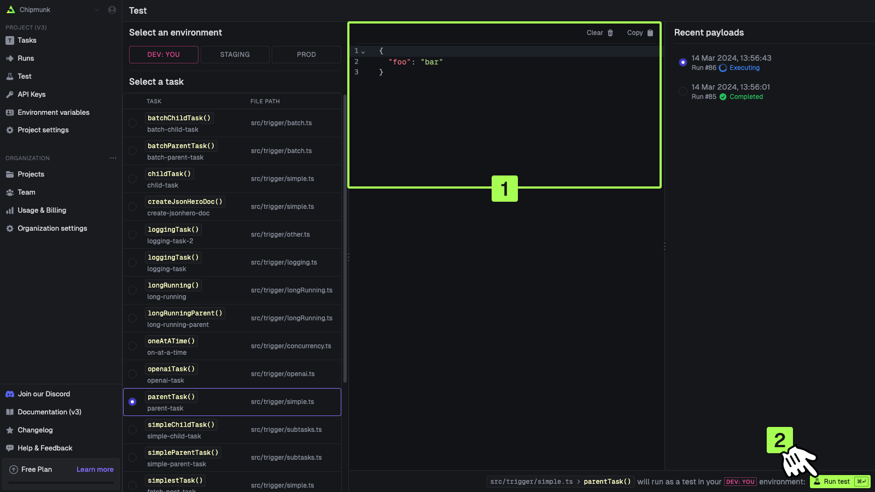The image size is (875, 492).
Task: Select the simpleParentTask() radio button
Action: coord(132,458)
